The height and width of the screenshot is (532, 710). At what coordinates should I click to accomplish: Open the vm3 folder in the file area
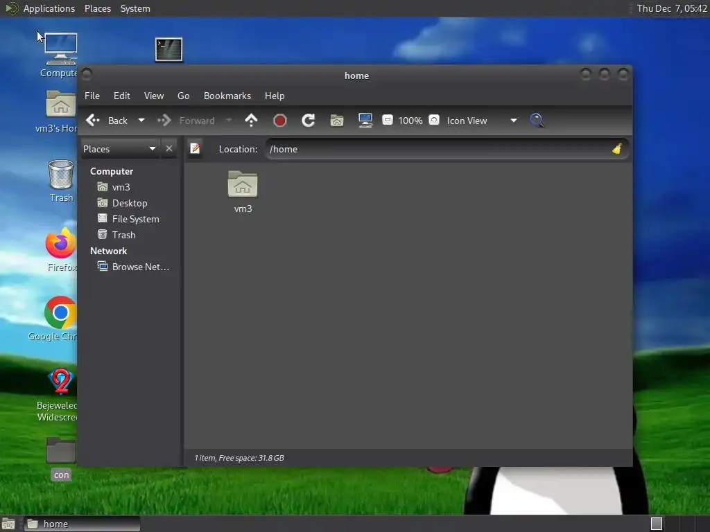243,192
